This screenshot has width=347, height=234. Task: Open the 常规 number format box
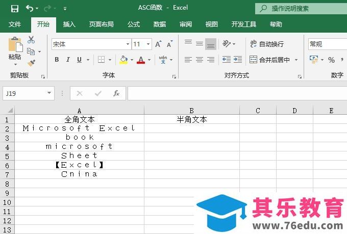(328, 44)
